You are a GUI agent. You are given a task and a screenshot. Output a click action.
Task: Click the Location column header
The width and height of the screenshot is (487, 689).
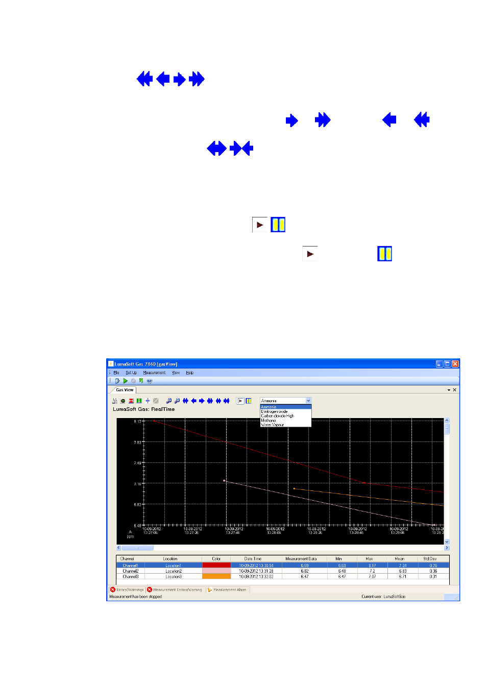point(174,559)
